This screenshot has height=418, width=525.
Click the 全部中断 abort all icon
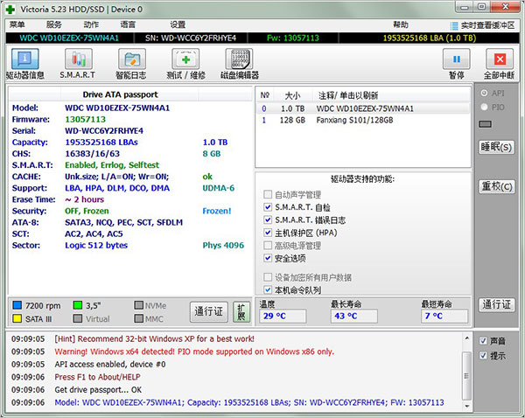pos(500,63)
